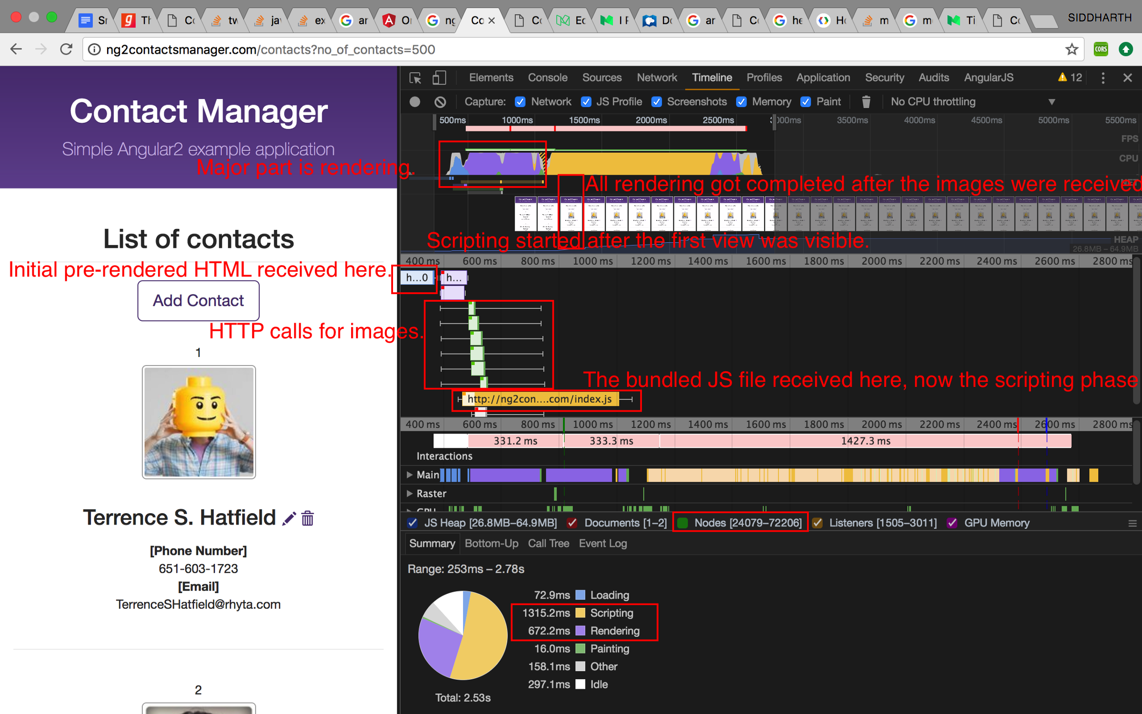Click delete trash icon beside Terrence S. Hatfield
The height and width of the screenshot is (714, 1142).
click(308, 518)
